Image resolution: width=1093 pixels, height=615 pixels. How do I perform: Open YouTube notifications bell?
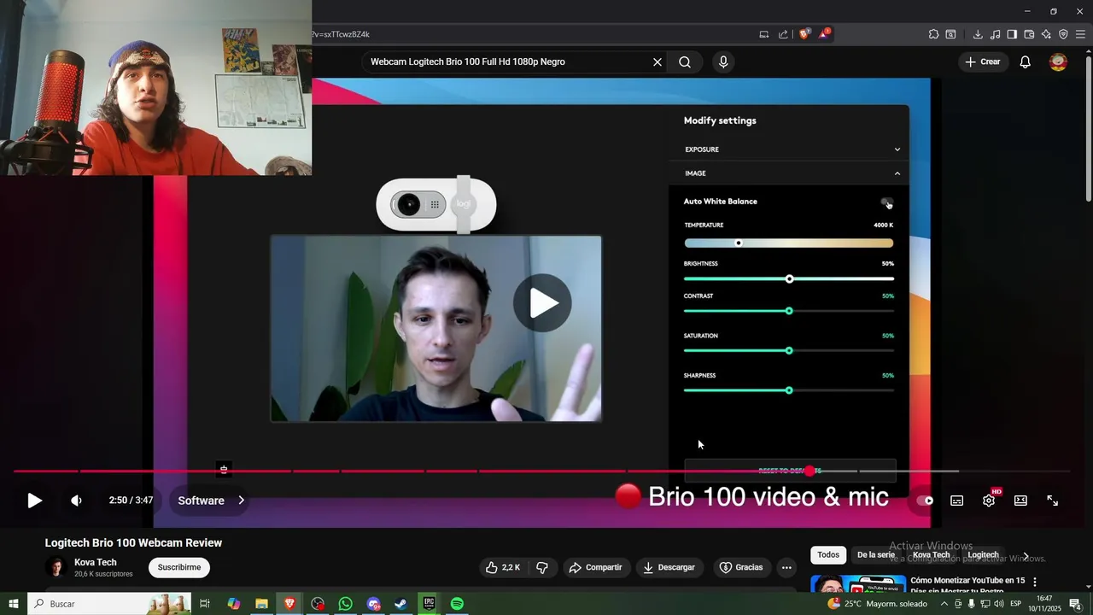pos(1026,61)
